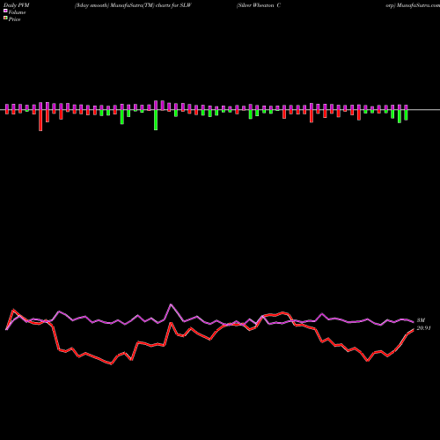The image size is (440, 440).
Task: Click the Price legend color swatch
Action: 5,18
